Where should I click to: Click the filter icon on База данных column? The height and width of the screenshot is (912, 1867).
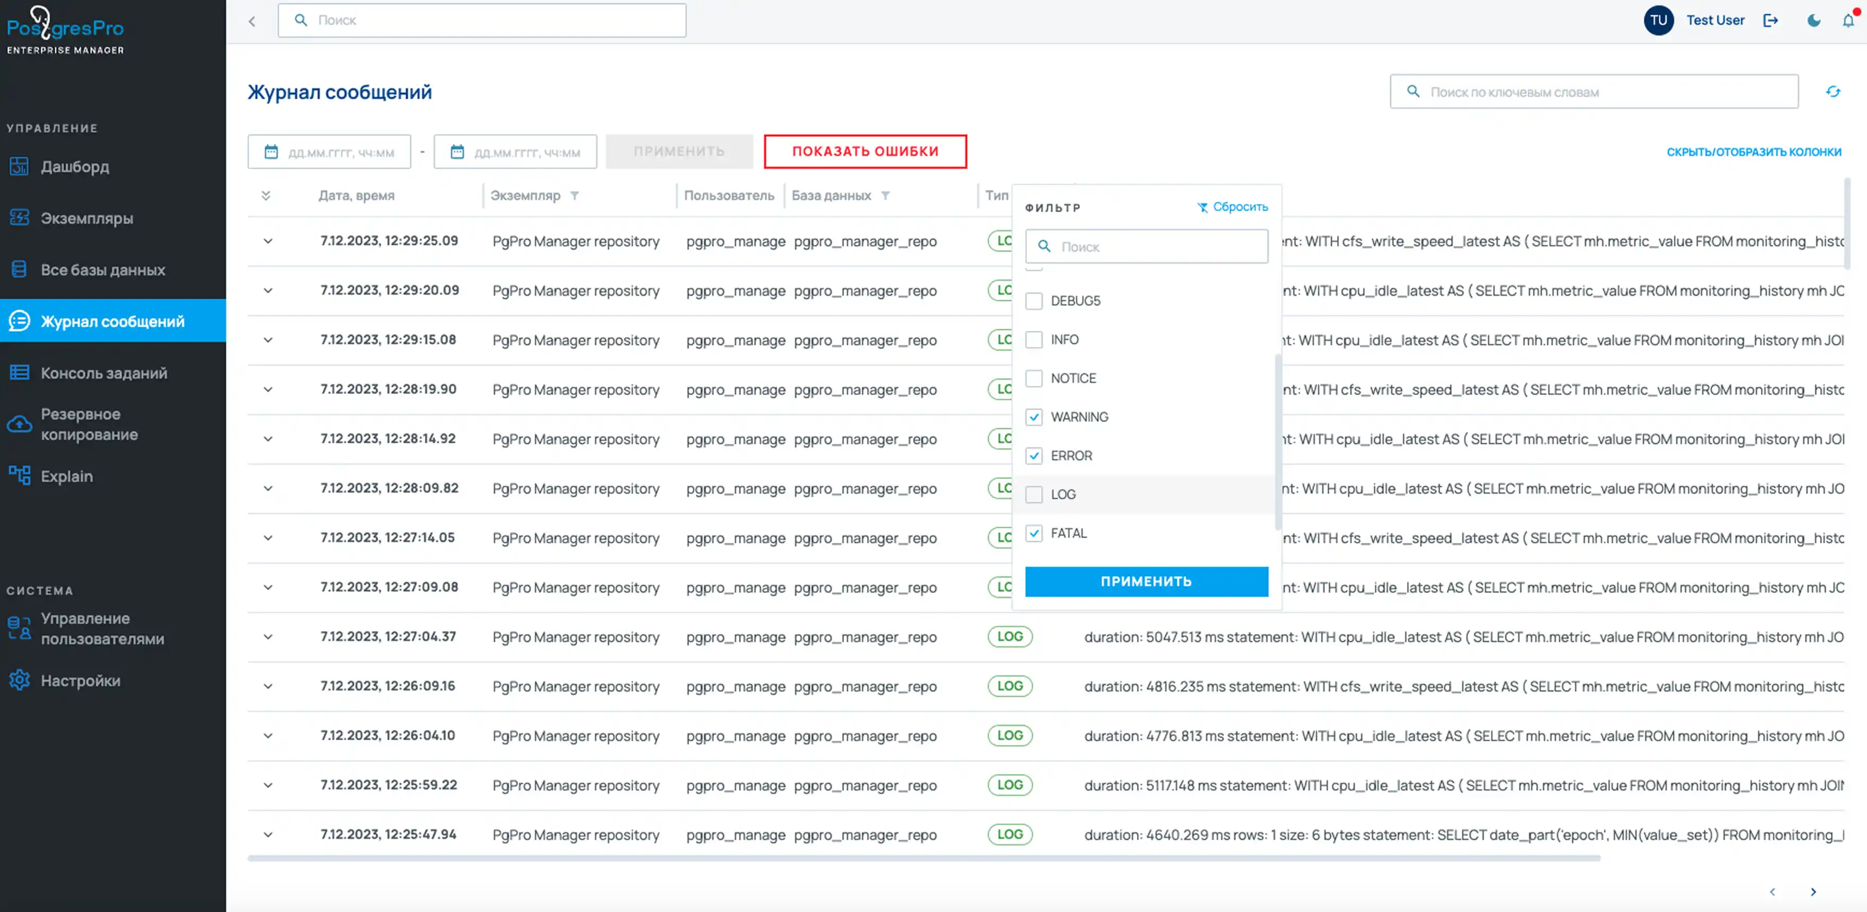pyautogui.click(x=885, y=196)
